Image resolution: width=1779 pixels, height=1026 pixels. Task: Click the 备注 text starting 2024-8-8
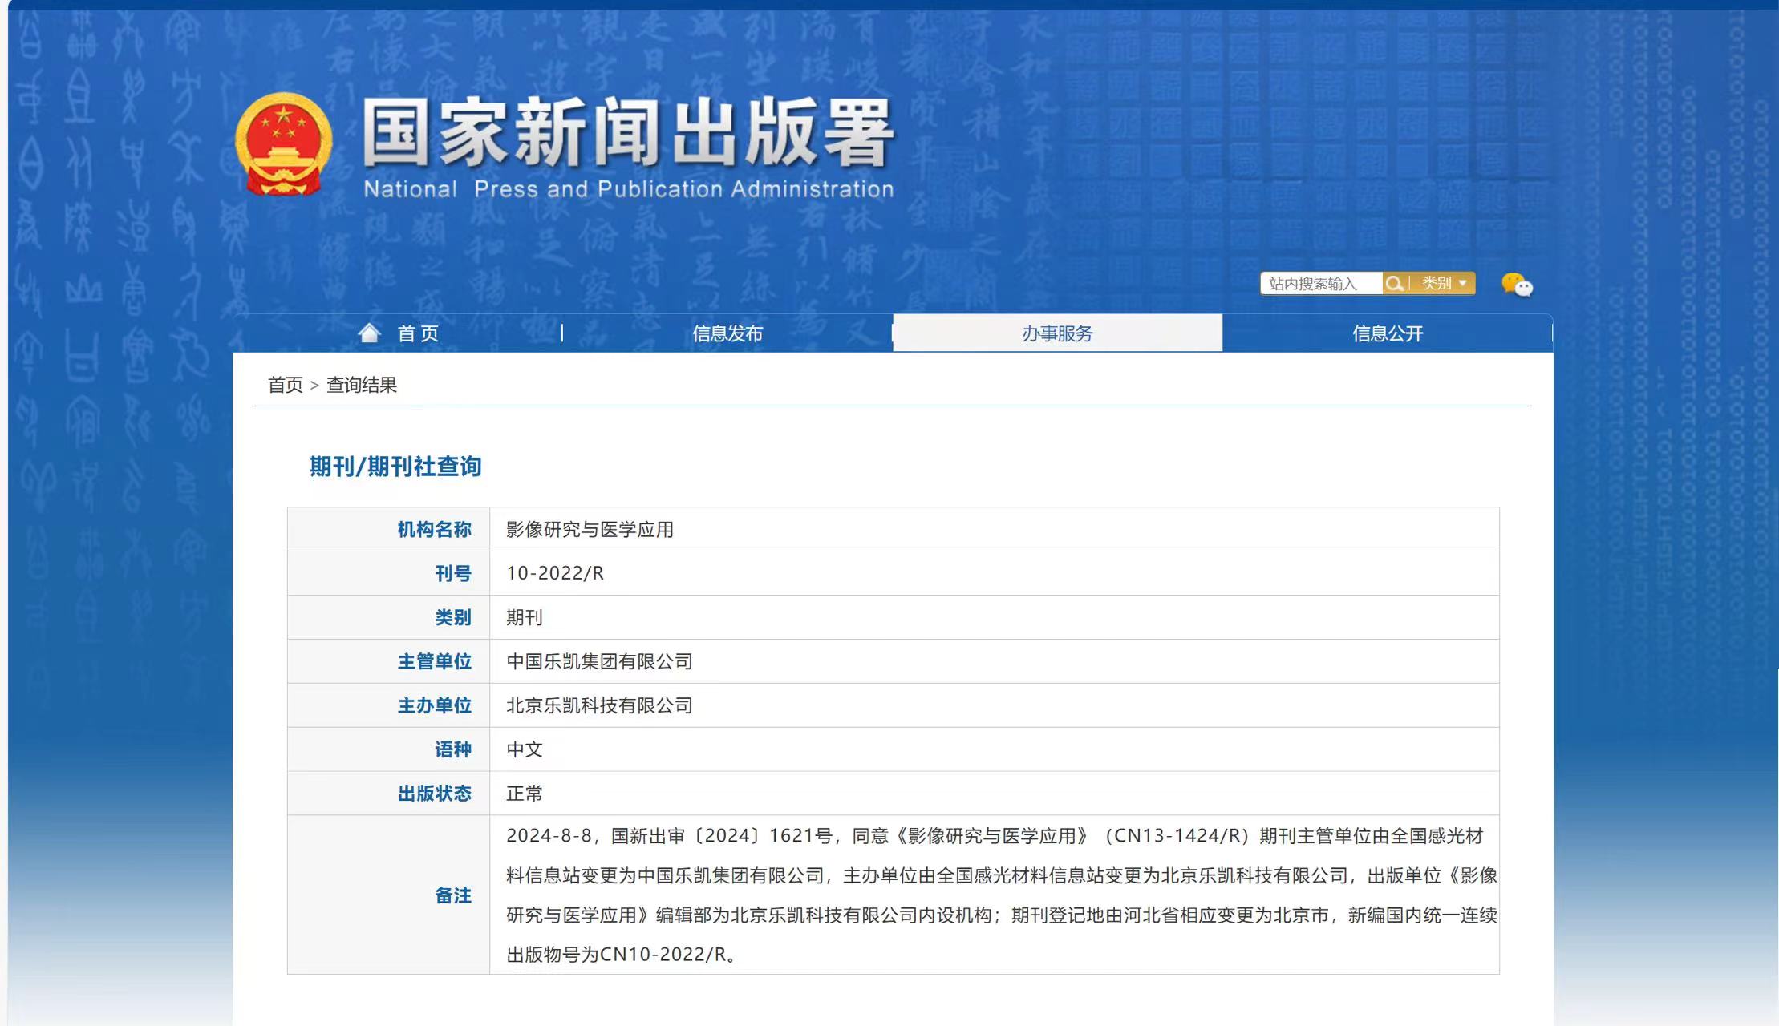coord(1002,895)
